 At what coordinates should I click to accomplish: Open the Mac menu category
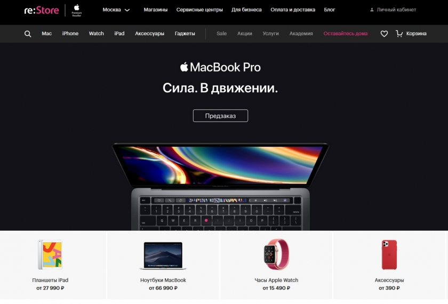tap(46, 34)
